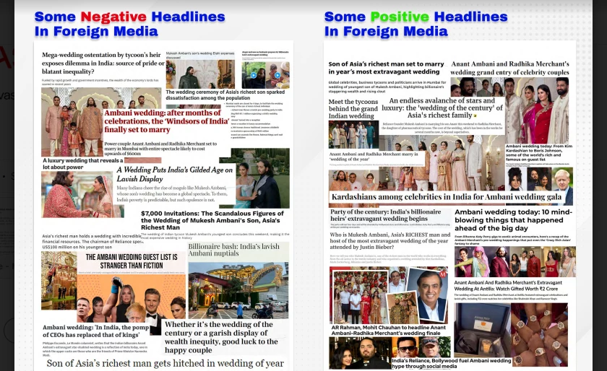Click the Ambani family photo under the Mega-wedding headline
Image resolution: width=607 pixels, height=371 pixels.
tap(73, 121)
